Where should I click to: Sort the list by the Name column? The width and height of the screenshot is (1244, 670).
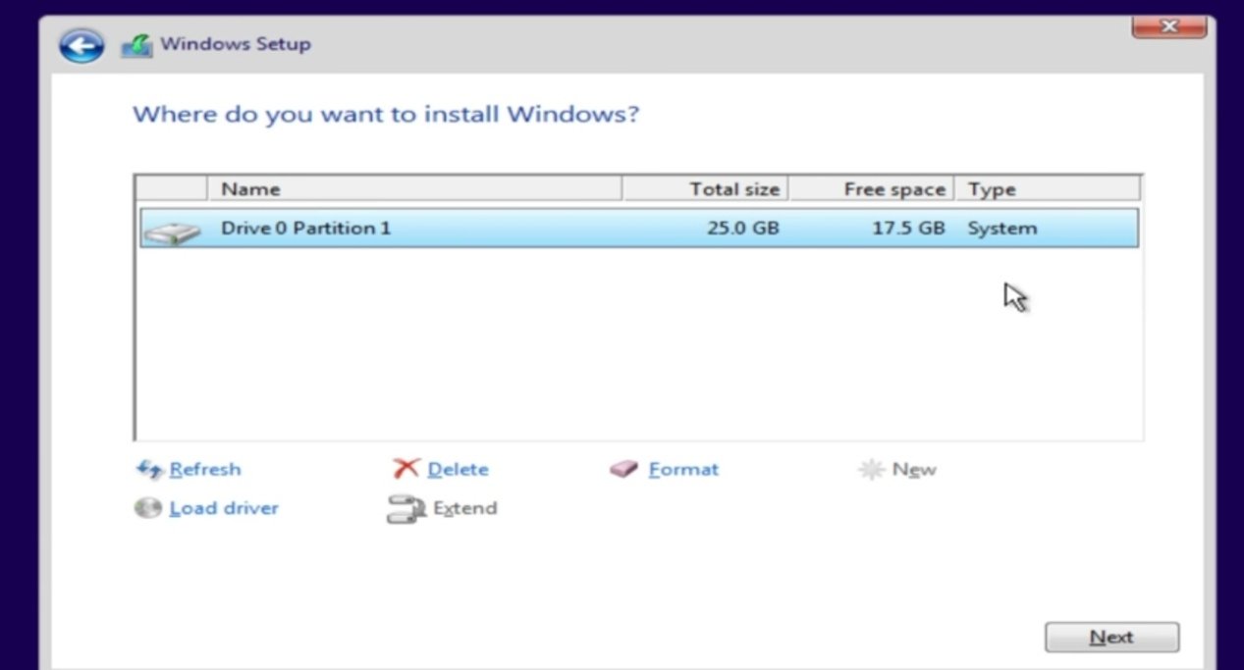pos(414,188)
